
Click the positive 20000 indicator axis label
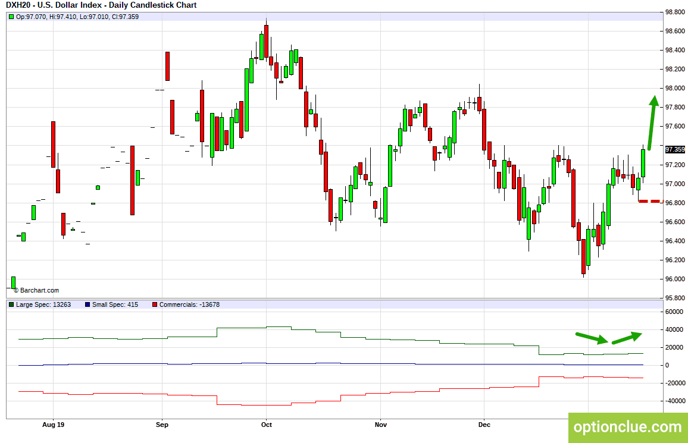674,347
